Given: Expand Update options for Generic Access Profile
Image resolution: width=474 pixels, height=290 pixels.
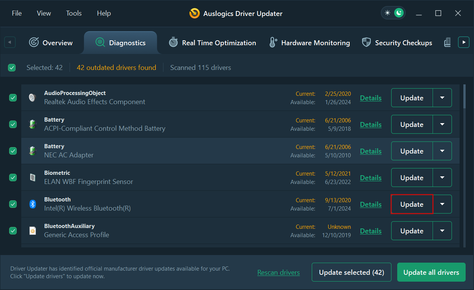Looking at the screenshot, I should [x=442, y=231].
